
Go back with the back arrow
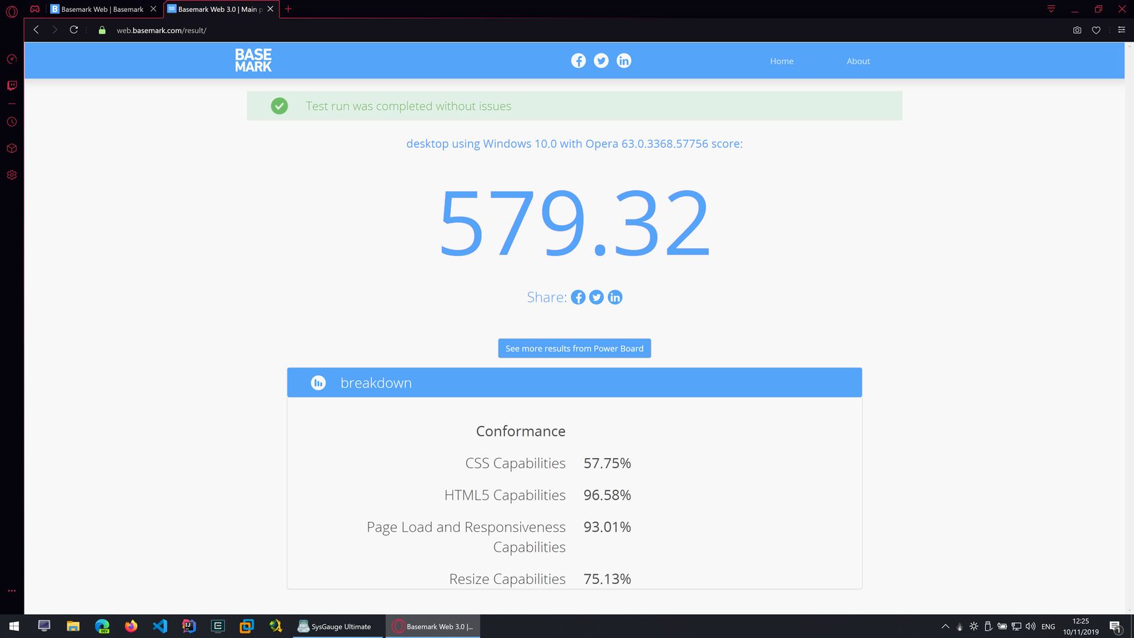click(36, 30)
